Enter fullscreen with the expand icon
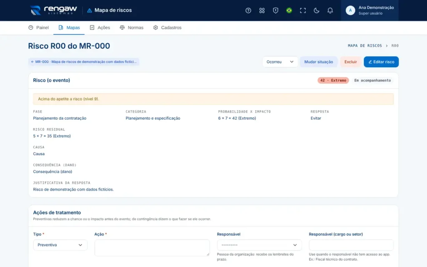This screenshot has height=267, width=427. (303, 10)
